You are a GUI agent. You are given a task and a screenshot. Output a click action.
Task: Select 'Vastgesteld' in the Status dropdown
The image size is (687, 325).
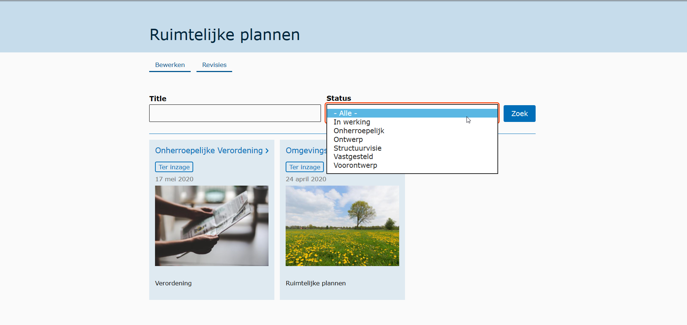click(353, 156)
